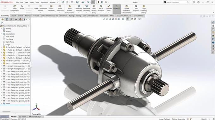215x120 pixels.
Task: Open Assembly Features dropdown arrow
Action: 79,13
